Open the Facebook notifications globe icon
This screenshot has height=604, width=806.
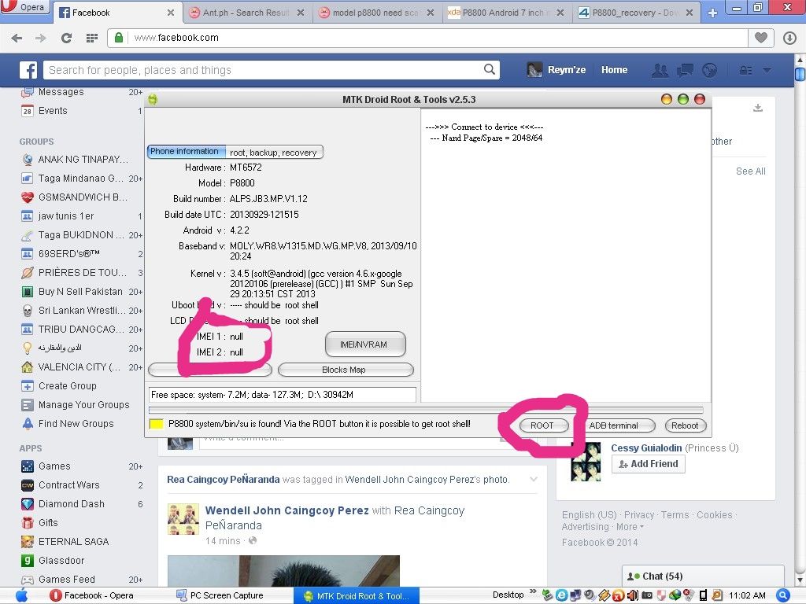709,70
